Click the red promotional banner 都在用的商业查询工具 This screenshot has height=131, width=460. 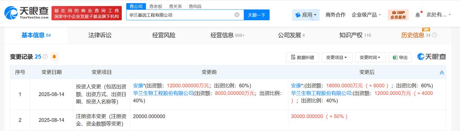tap(87, 13)
